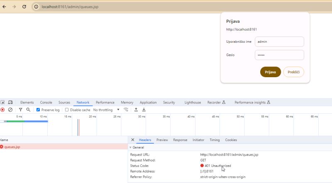332x183 pixels.
Task: Click the error icon beside queues.jsp
Action: pos(2,147)
